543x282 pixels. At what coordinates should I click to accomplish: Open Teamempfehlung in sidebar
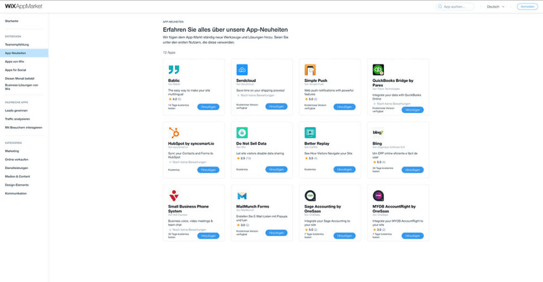click(17, 45)
